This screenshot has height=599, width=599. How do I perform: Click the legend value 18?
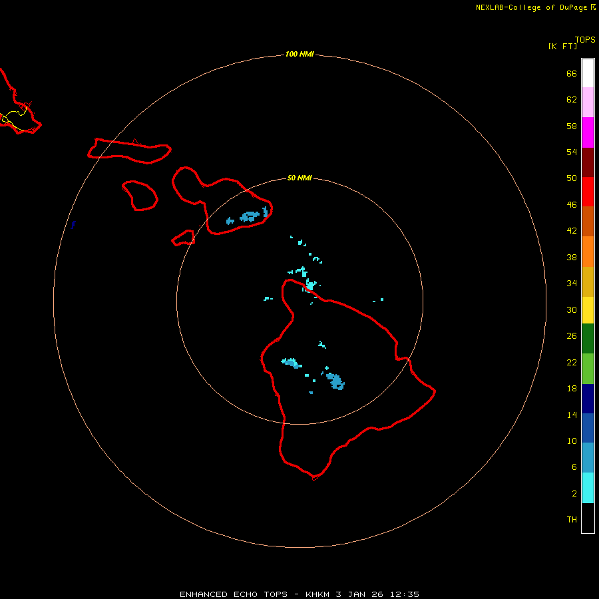(572, 388)
